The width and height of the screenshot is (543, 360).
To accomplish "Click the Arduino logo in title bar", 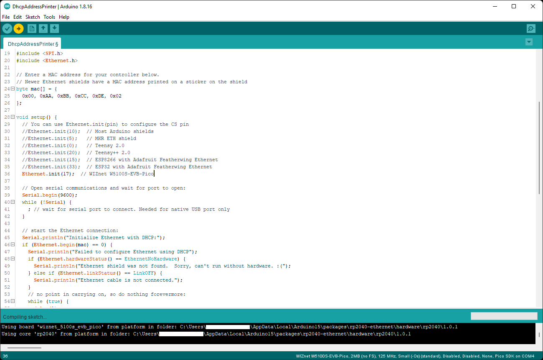I will pos(7,6).
